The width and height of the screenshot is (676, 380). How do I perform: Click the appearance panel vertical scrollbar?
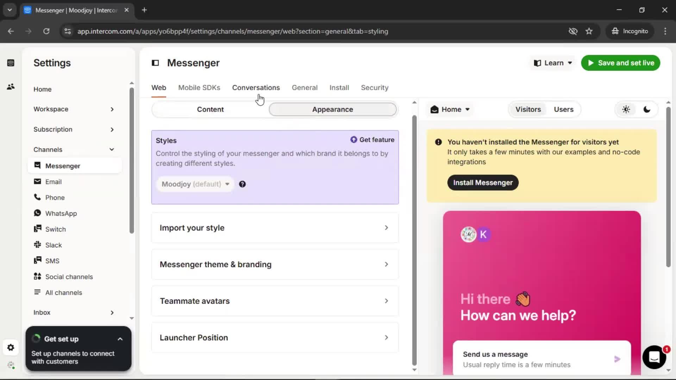coord(414,240)
